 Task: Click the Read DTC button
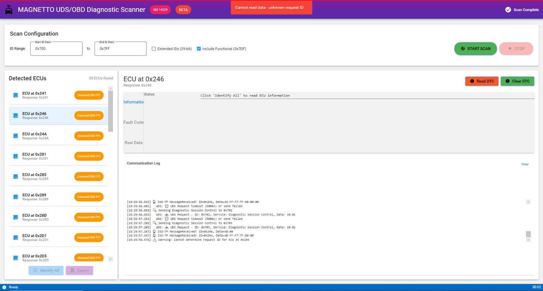(482, 81)
